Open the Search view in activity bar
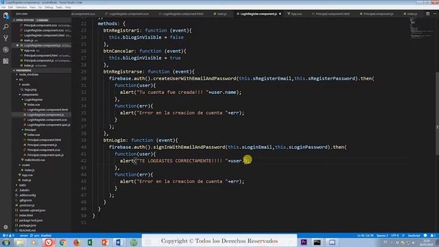439x247 pixels. pos(5,27)
